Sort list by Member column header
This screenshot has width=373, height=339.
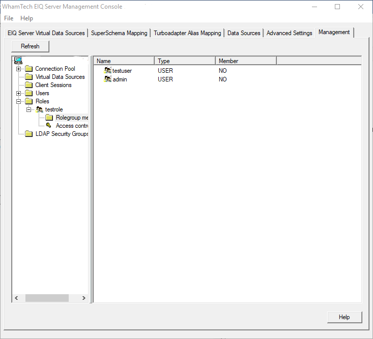(245, 61)
